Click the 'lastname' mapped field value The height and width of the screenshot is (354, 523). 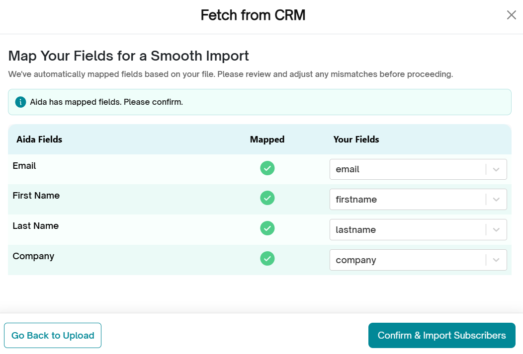[356, 230]
